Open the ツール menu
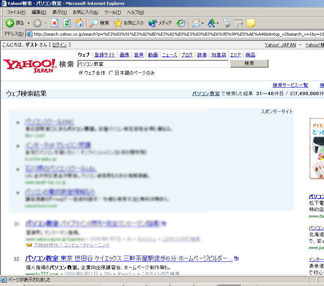This screenshot has width=324, height=286. coord(112,12)
